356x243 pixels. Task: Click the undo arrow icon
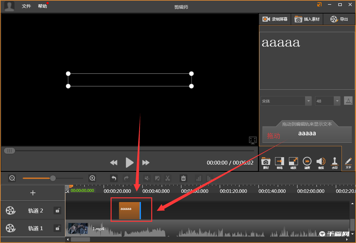pyautogui.click(x=114, y=178)
